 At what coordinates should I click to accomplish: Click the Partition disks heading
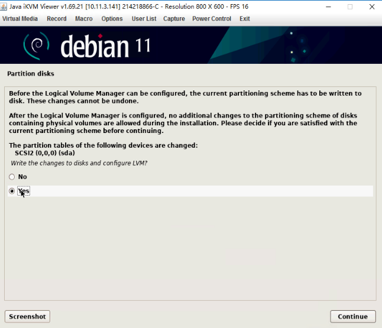[x=31, y=73]
